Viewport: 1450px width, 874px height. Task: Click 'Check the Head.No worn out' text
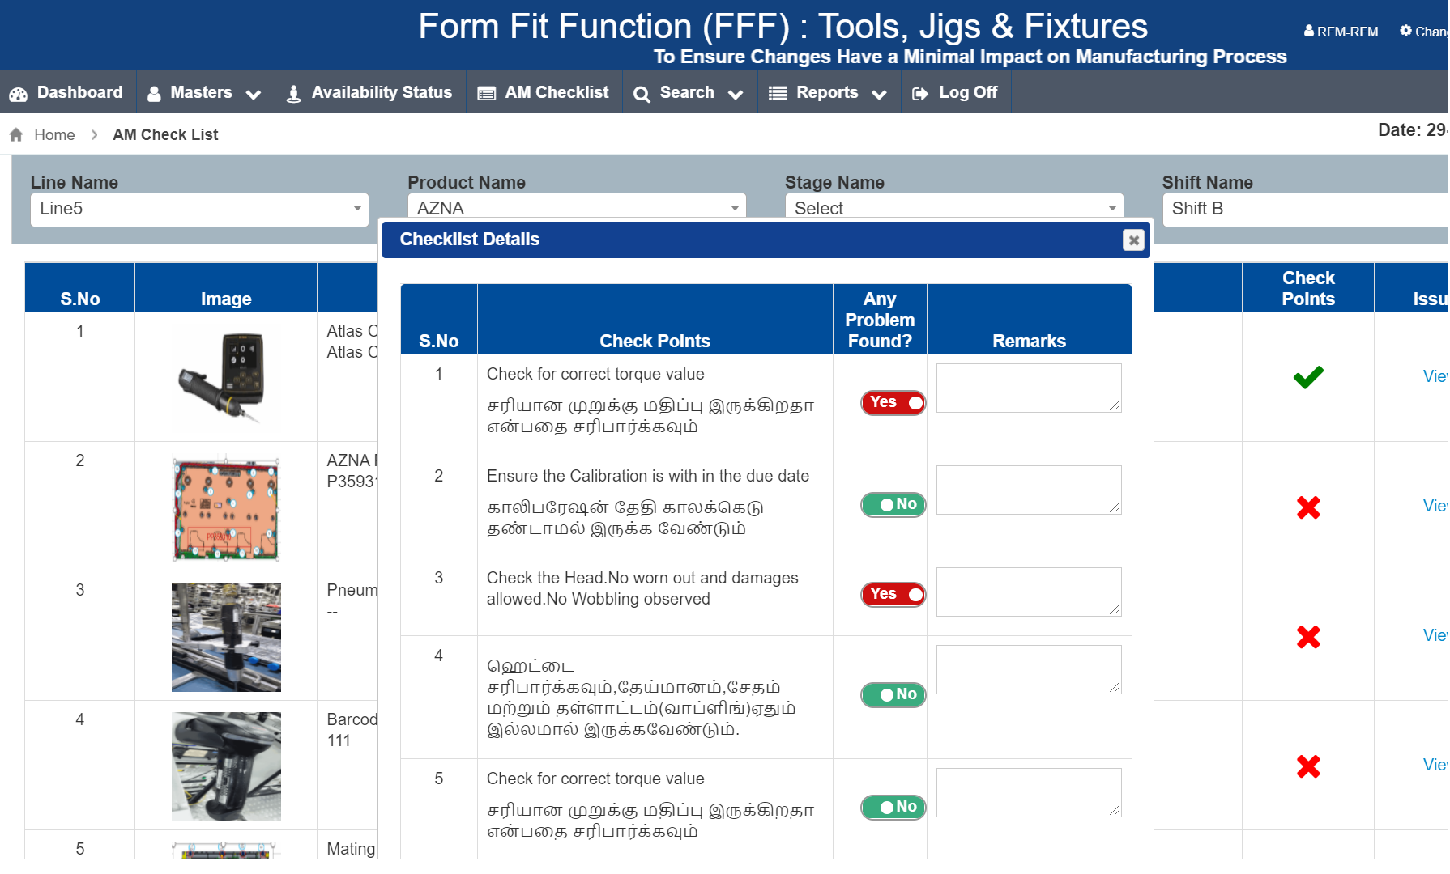642,588
